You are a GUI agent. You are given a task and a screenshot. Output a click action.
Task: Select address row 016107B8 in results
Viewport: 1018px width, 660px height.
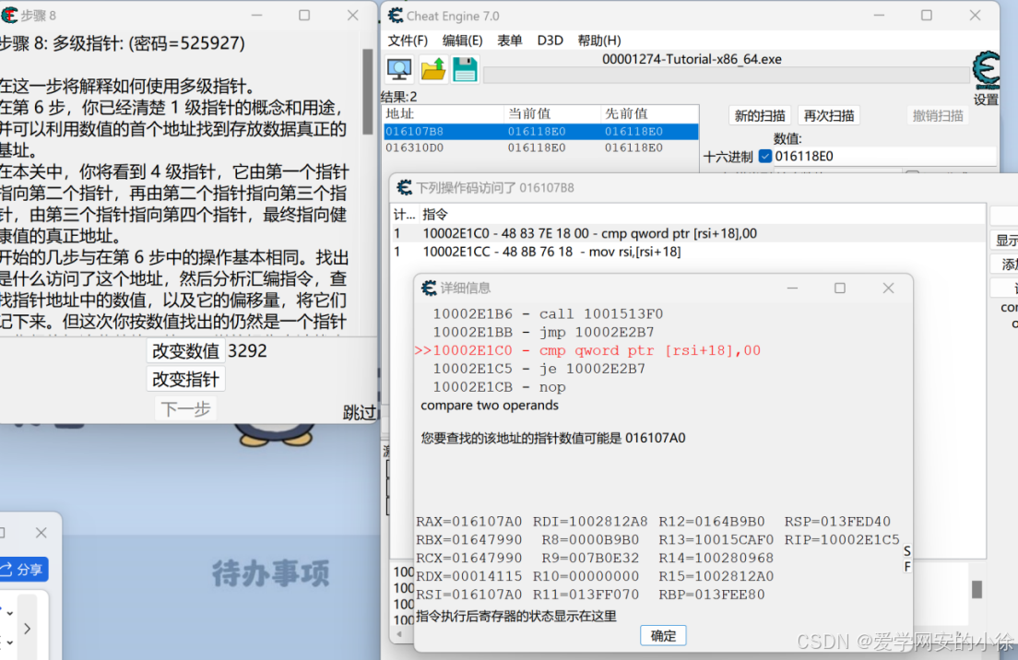pyautogui.click(x=540, y=132)
